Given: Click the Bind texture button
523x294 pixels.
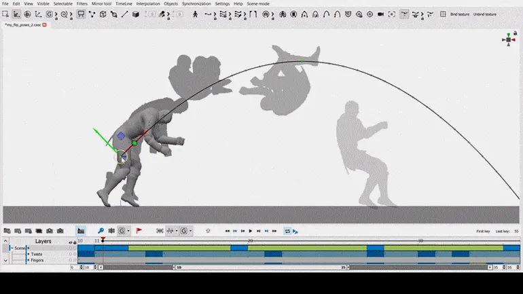Looking at the screenshot, I should 460,14.
